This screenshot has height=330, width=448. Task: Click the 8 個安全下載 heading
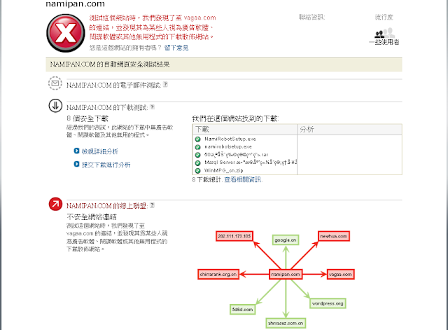pos(87,118)
